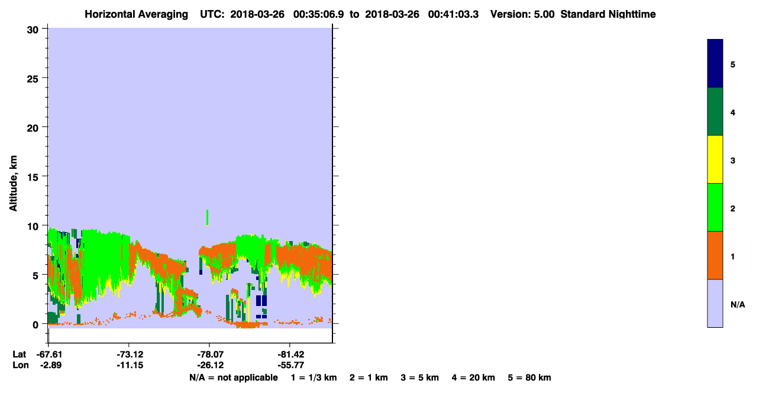Click the longitude value -11.15
Viewport: 769px width, 394px height.
click(131, 365)
